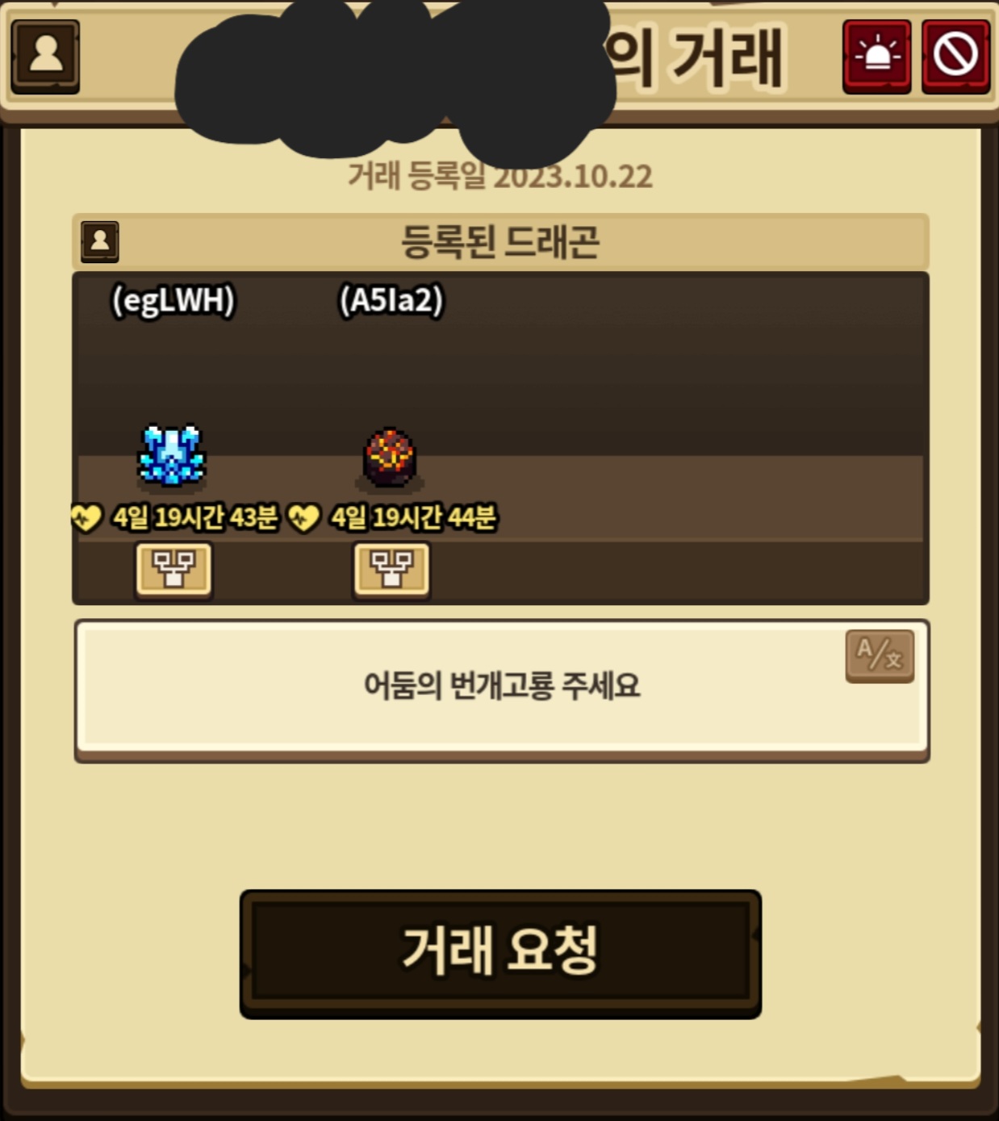Click the trade registration date 2023.10.22
This screenshot has width=999, height=1121.
573,177
